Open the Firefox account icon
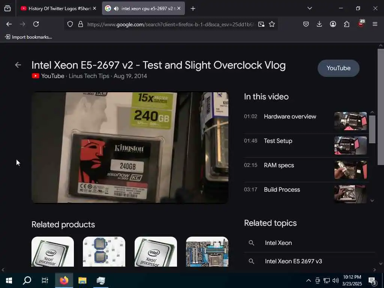Screen dimensions: 384x288 pos(333,24)
